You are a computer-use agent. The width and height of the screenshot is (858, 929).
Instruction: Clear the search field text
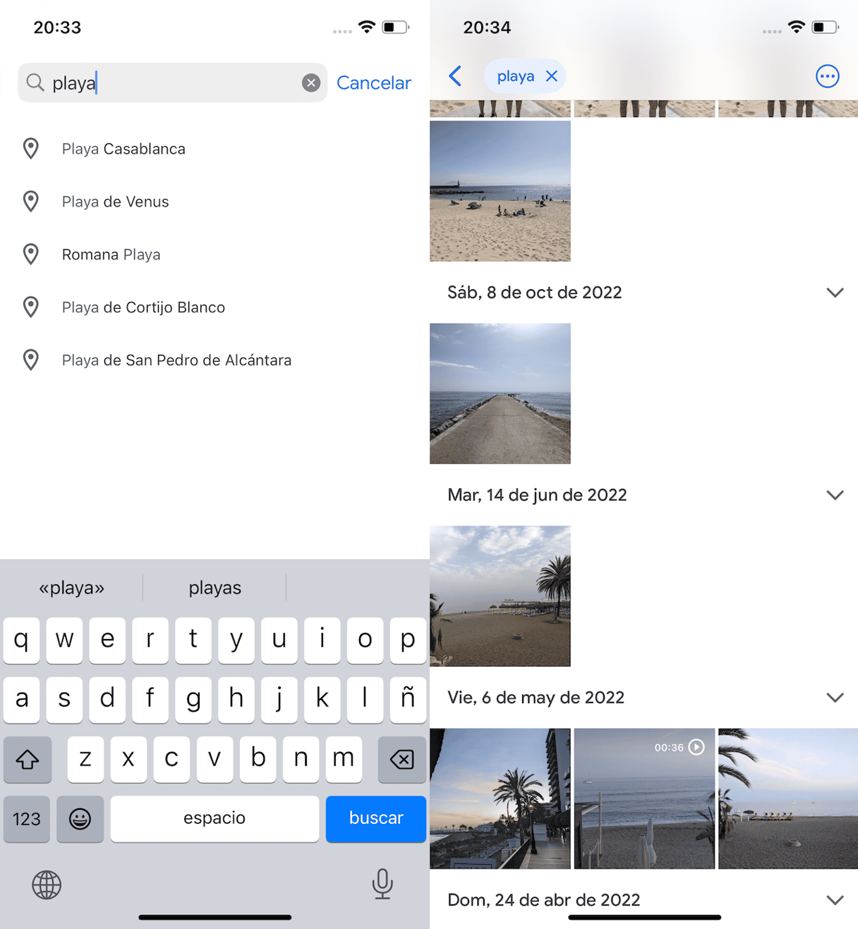(x=311, y=83)
